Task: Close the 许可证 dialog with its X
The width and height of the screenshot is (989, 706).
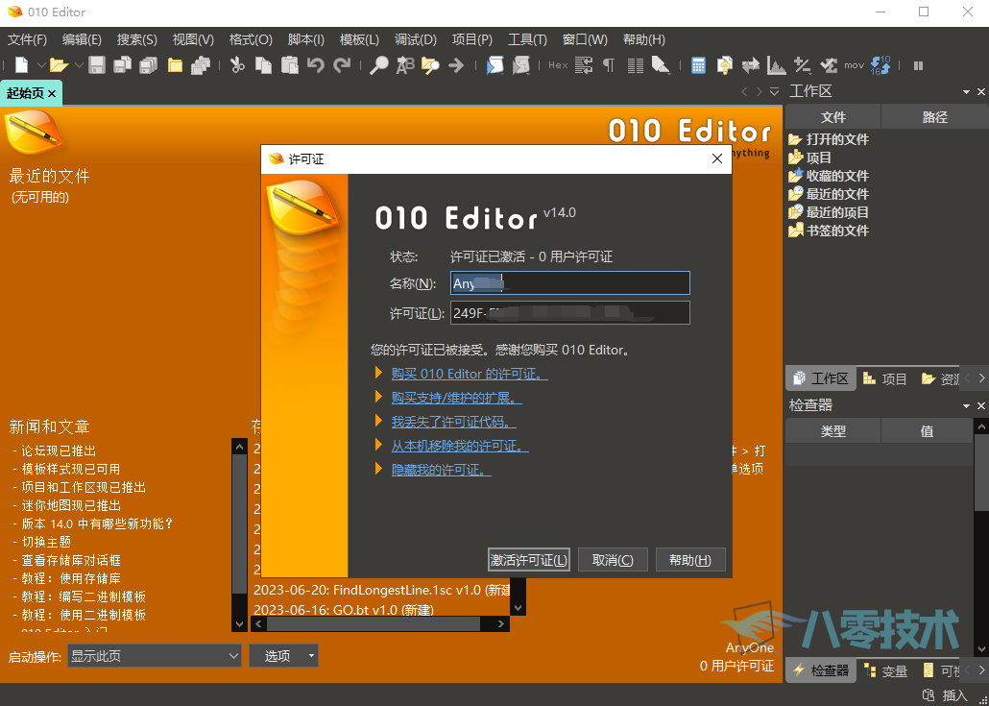Action: coord(717,159)
